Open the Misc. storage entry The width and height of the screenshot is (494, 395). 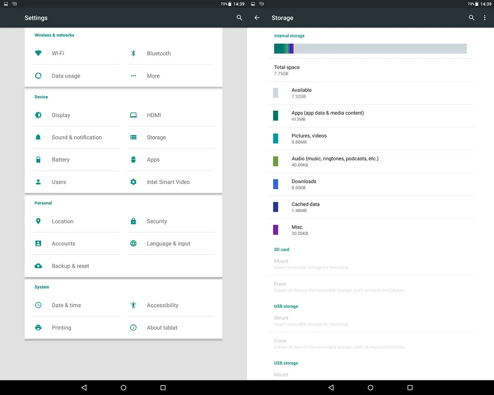click(x=370, y=230)
